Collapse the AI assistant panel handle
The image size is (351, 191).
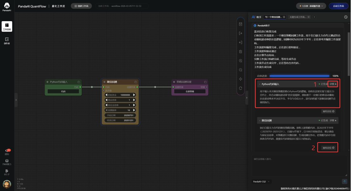coord(247,98)
